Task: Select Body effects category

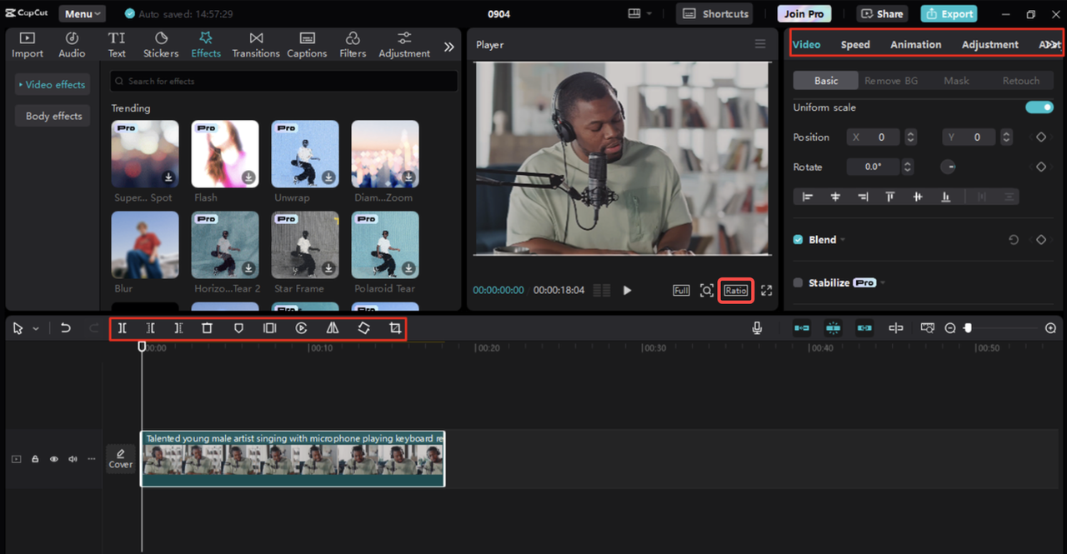Action: pyautogui.click(x=53, y=116)
